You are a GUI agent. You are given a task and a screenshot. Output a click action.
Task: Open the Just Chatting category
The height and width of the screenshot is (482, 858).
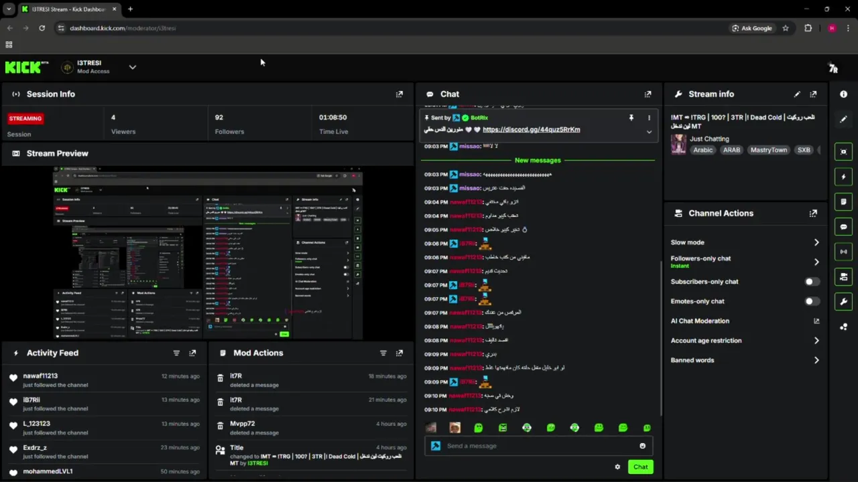pos(709,139)
